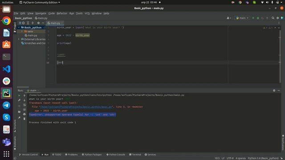
Task: Rerun main from Run panel toolbar
Action: [19, 96]
